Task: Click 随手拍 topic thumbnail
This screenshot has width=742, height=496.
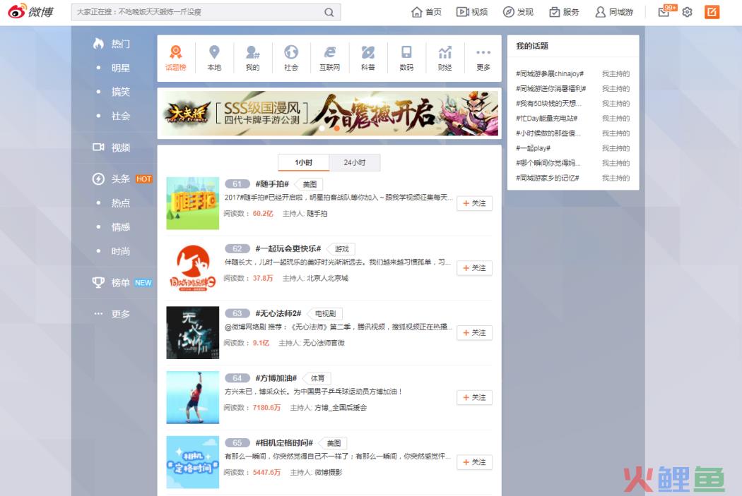Action: [193, 203]
